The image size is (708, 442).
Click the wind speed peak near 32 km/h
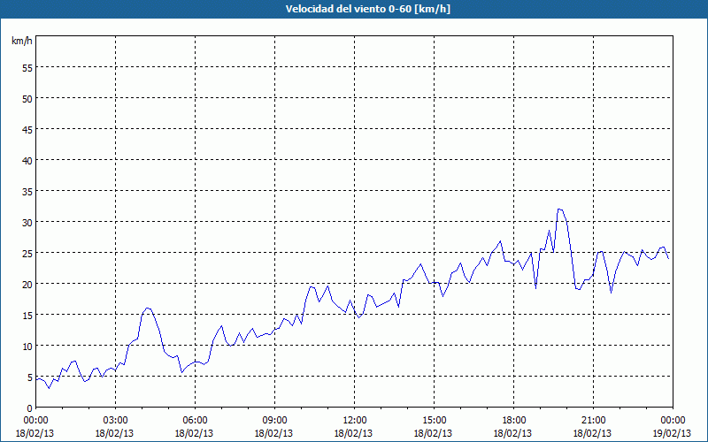tap(559, 210)
